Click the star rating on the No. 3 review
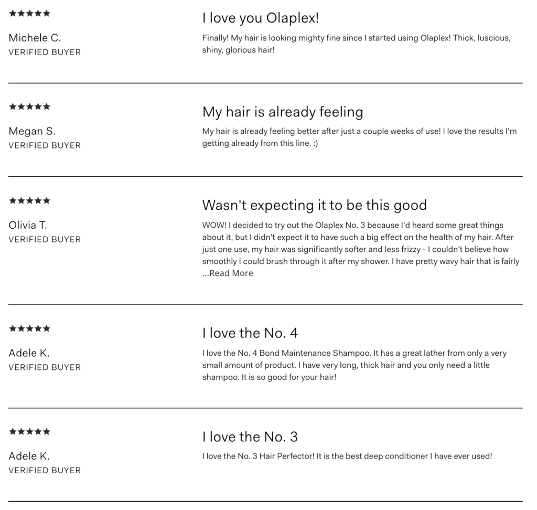The width and height of the screenshot is (537, 510). coord(29,432)
